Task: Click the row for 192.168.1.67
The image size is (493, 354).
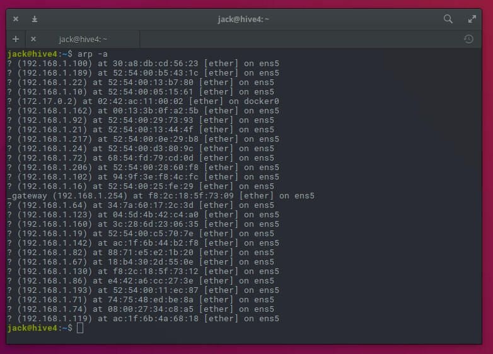Action: click(x=141, y=261)
